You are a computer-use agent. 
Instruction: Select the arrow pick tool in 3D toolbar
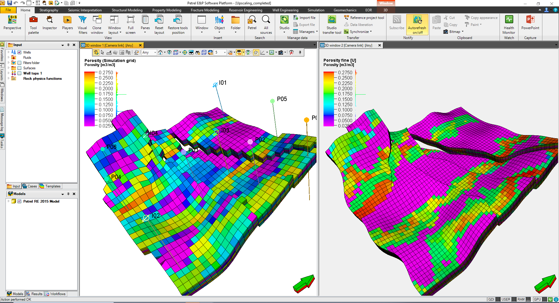(x=102, y=52)
